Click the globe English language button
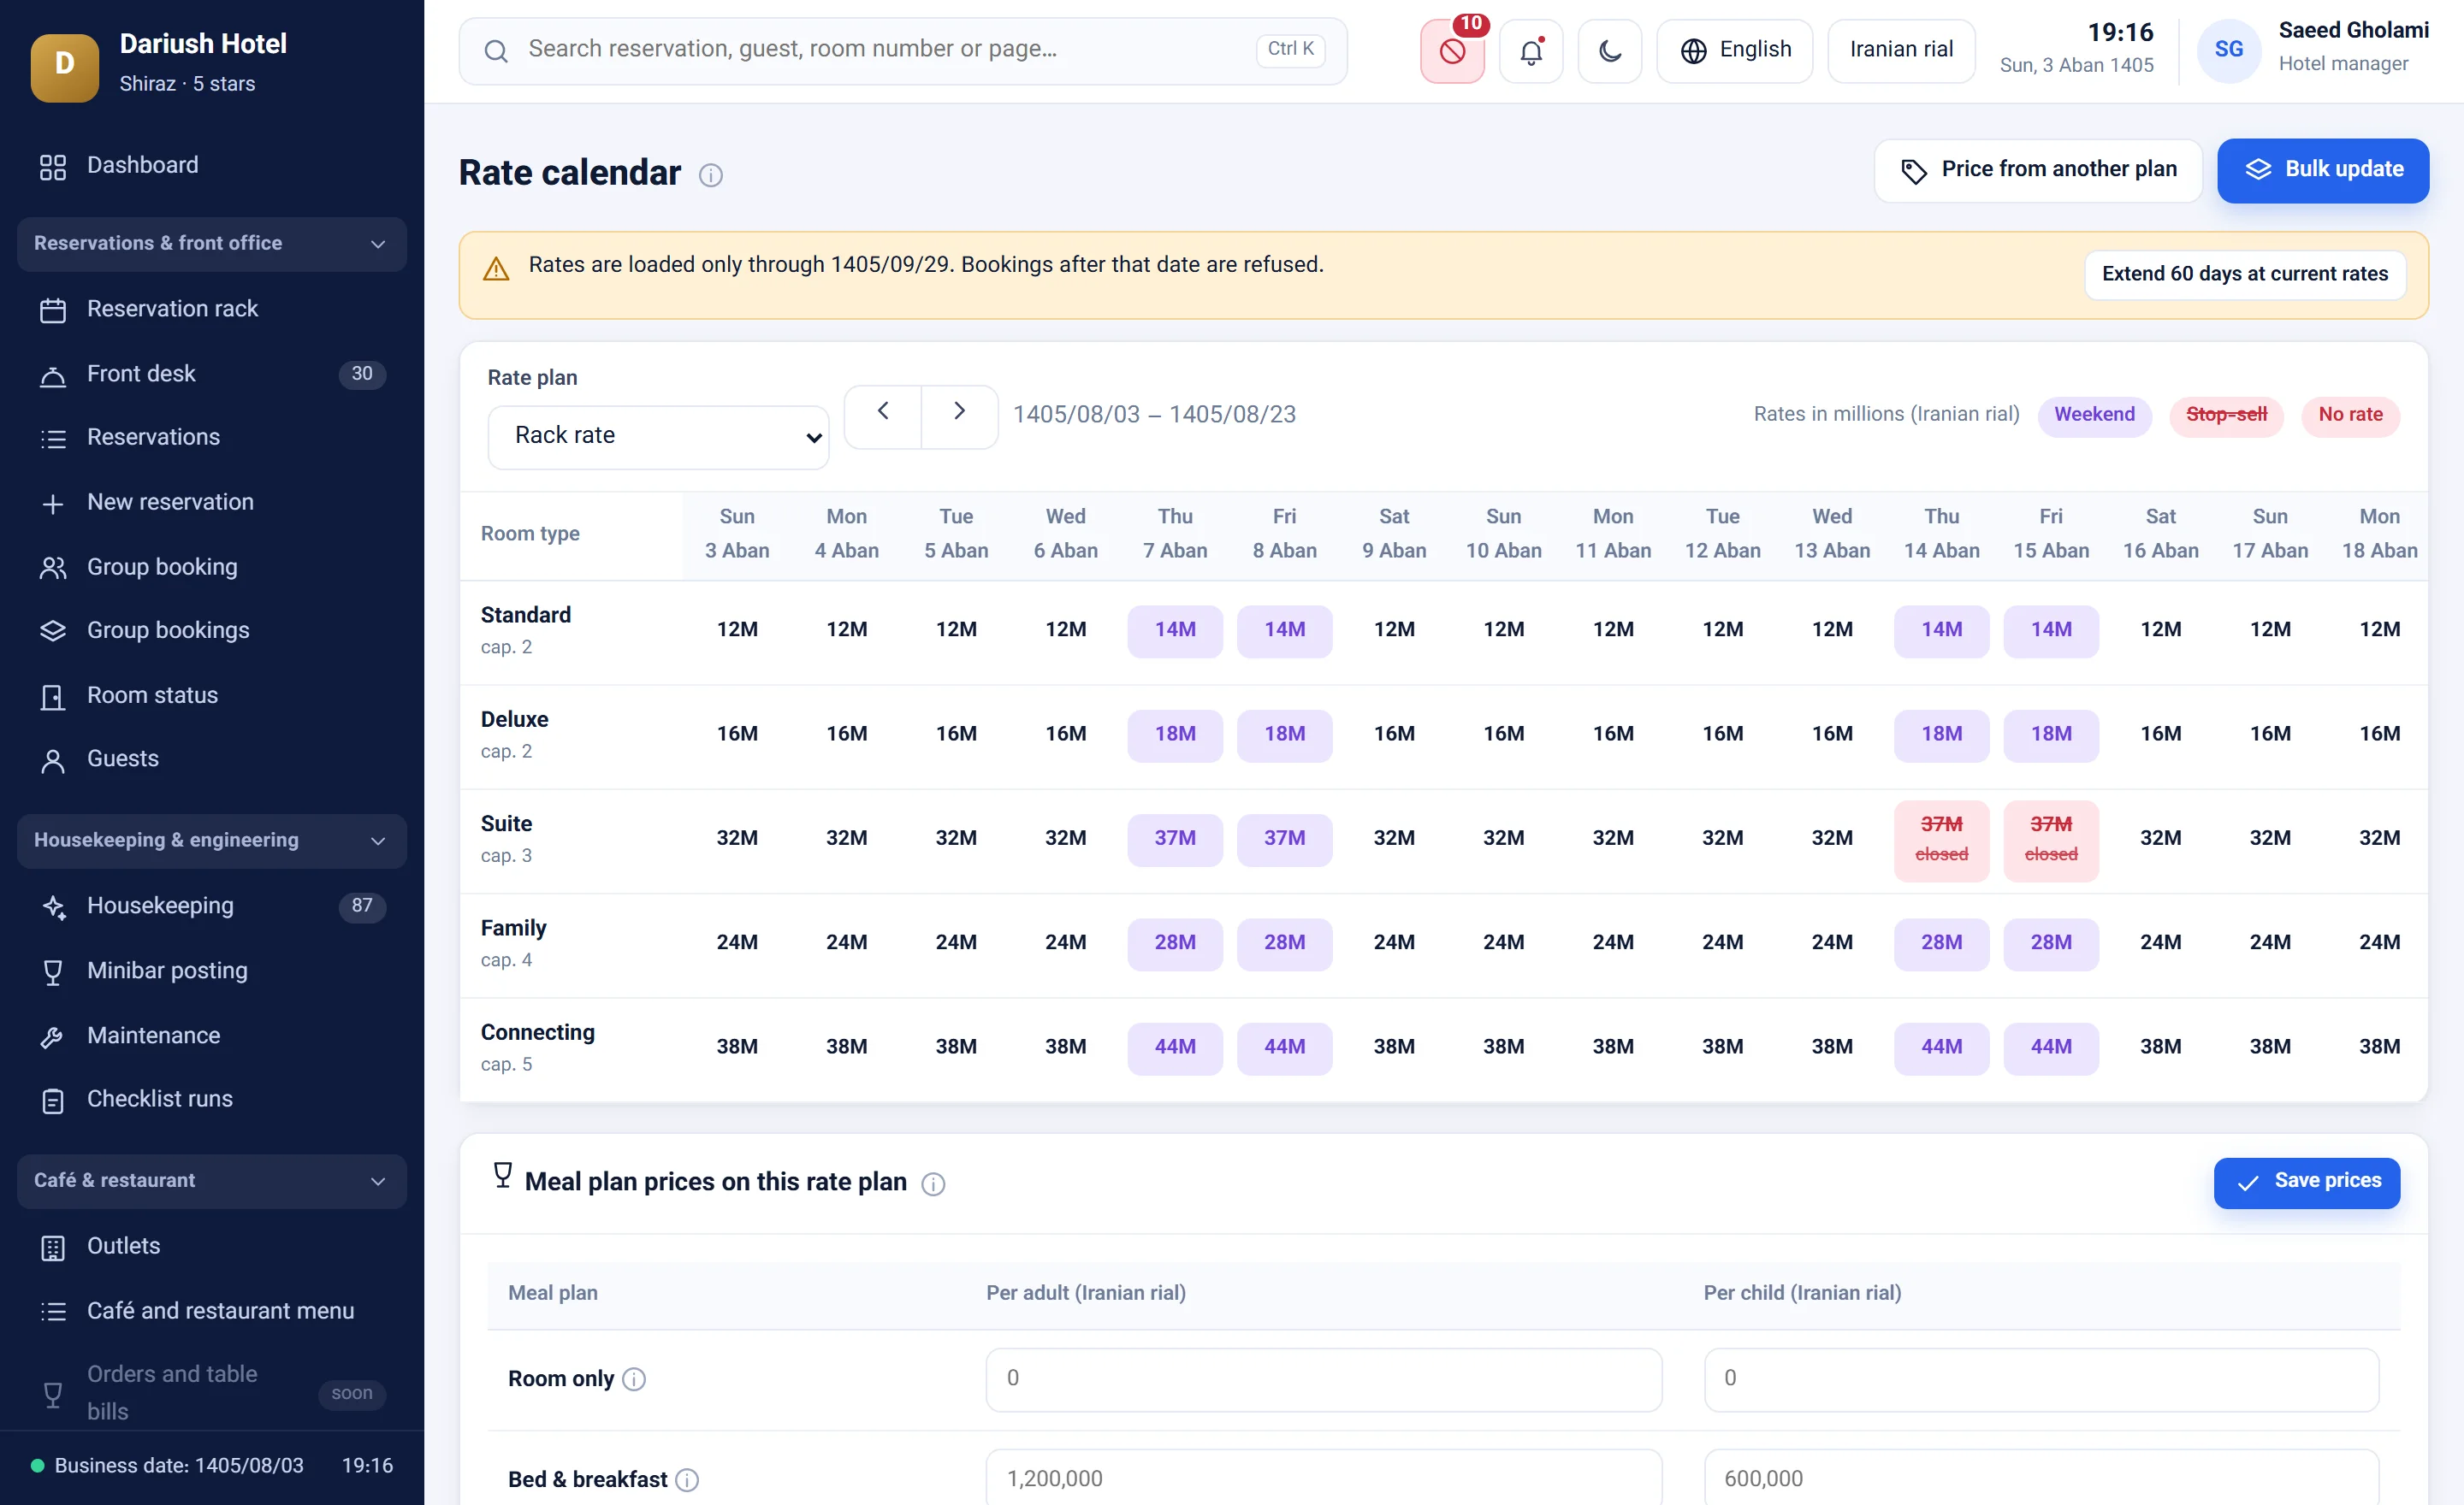 1734,51
